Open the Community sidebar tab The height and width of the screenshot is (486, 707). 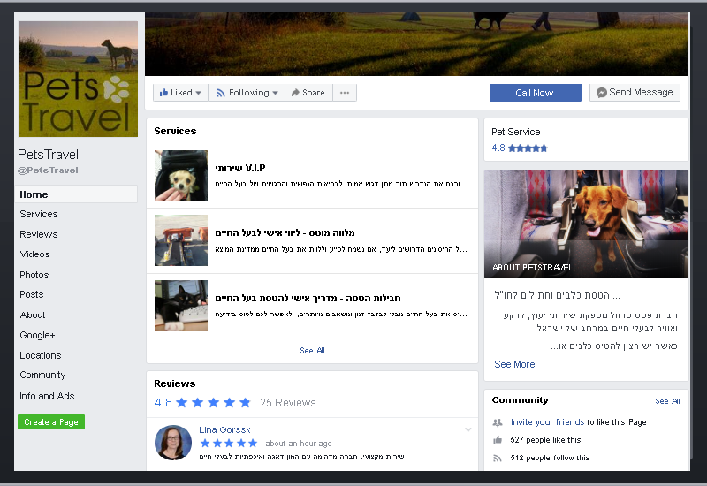click(x=42, y=375)
